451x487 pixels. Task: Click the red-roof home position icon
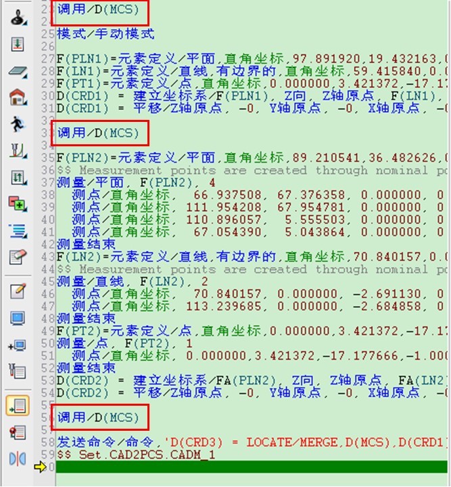coord(17,98)
